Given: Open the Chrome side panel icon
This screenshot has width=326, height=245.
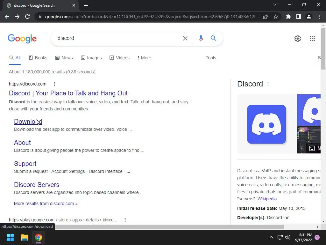Looking at the screenshot, I should coord(299,17).
